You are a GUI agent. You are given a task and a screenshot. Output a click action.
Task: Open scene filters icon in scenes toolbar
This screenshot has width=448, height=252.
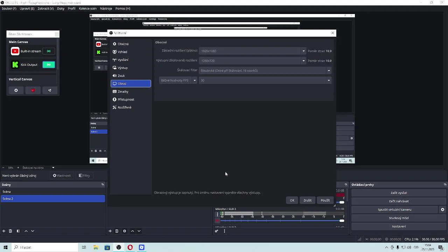[x=18, y=231]
